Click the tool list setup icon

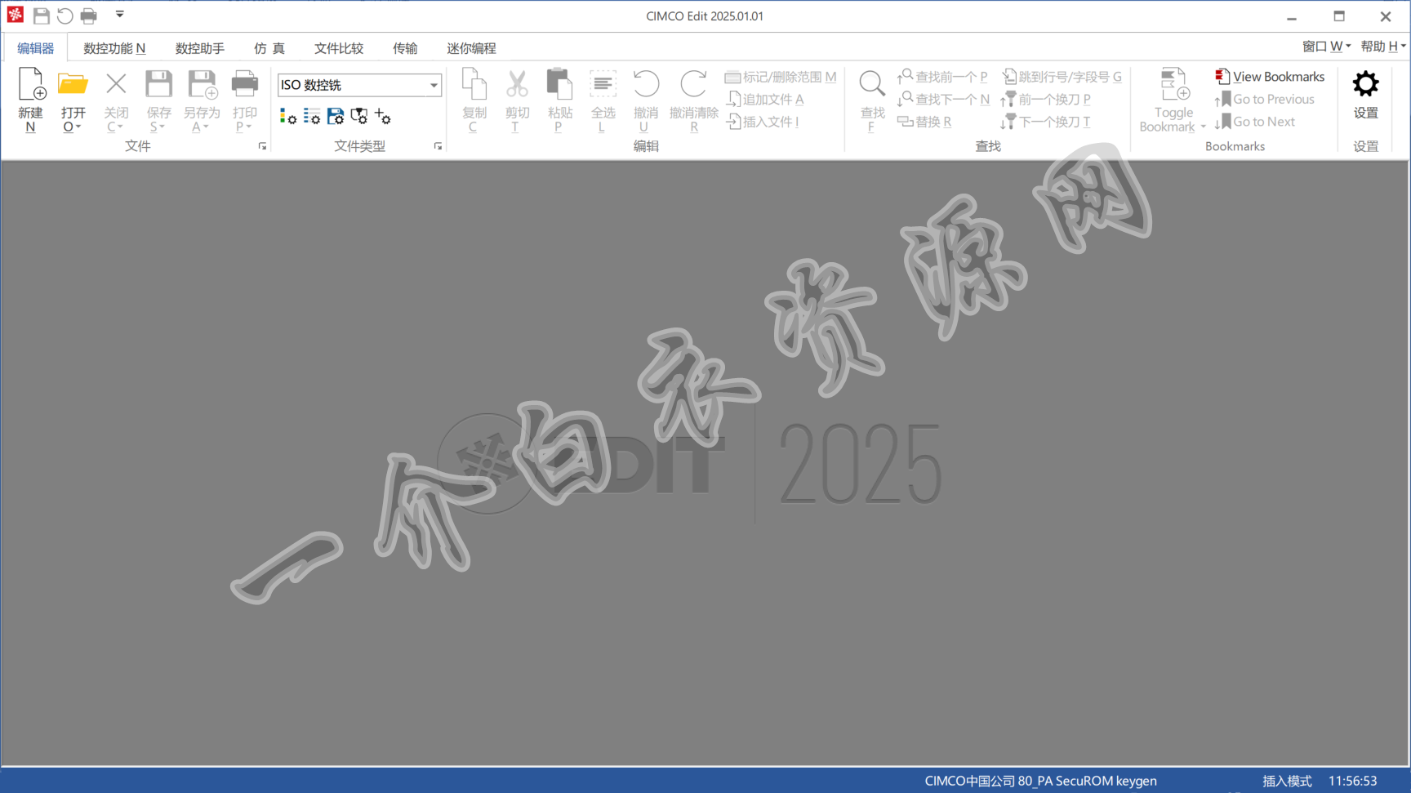tap(358, 117)
